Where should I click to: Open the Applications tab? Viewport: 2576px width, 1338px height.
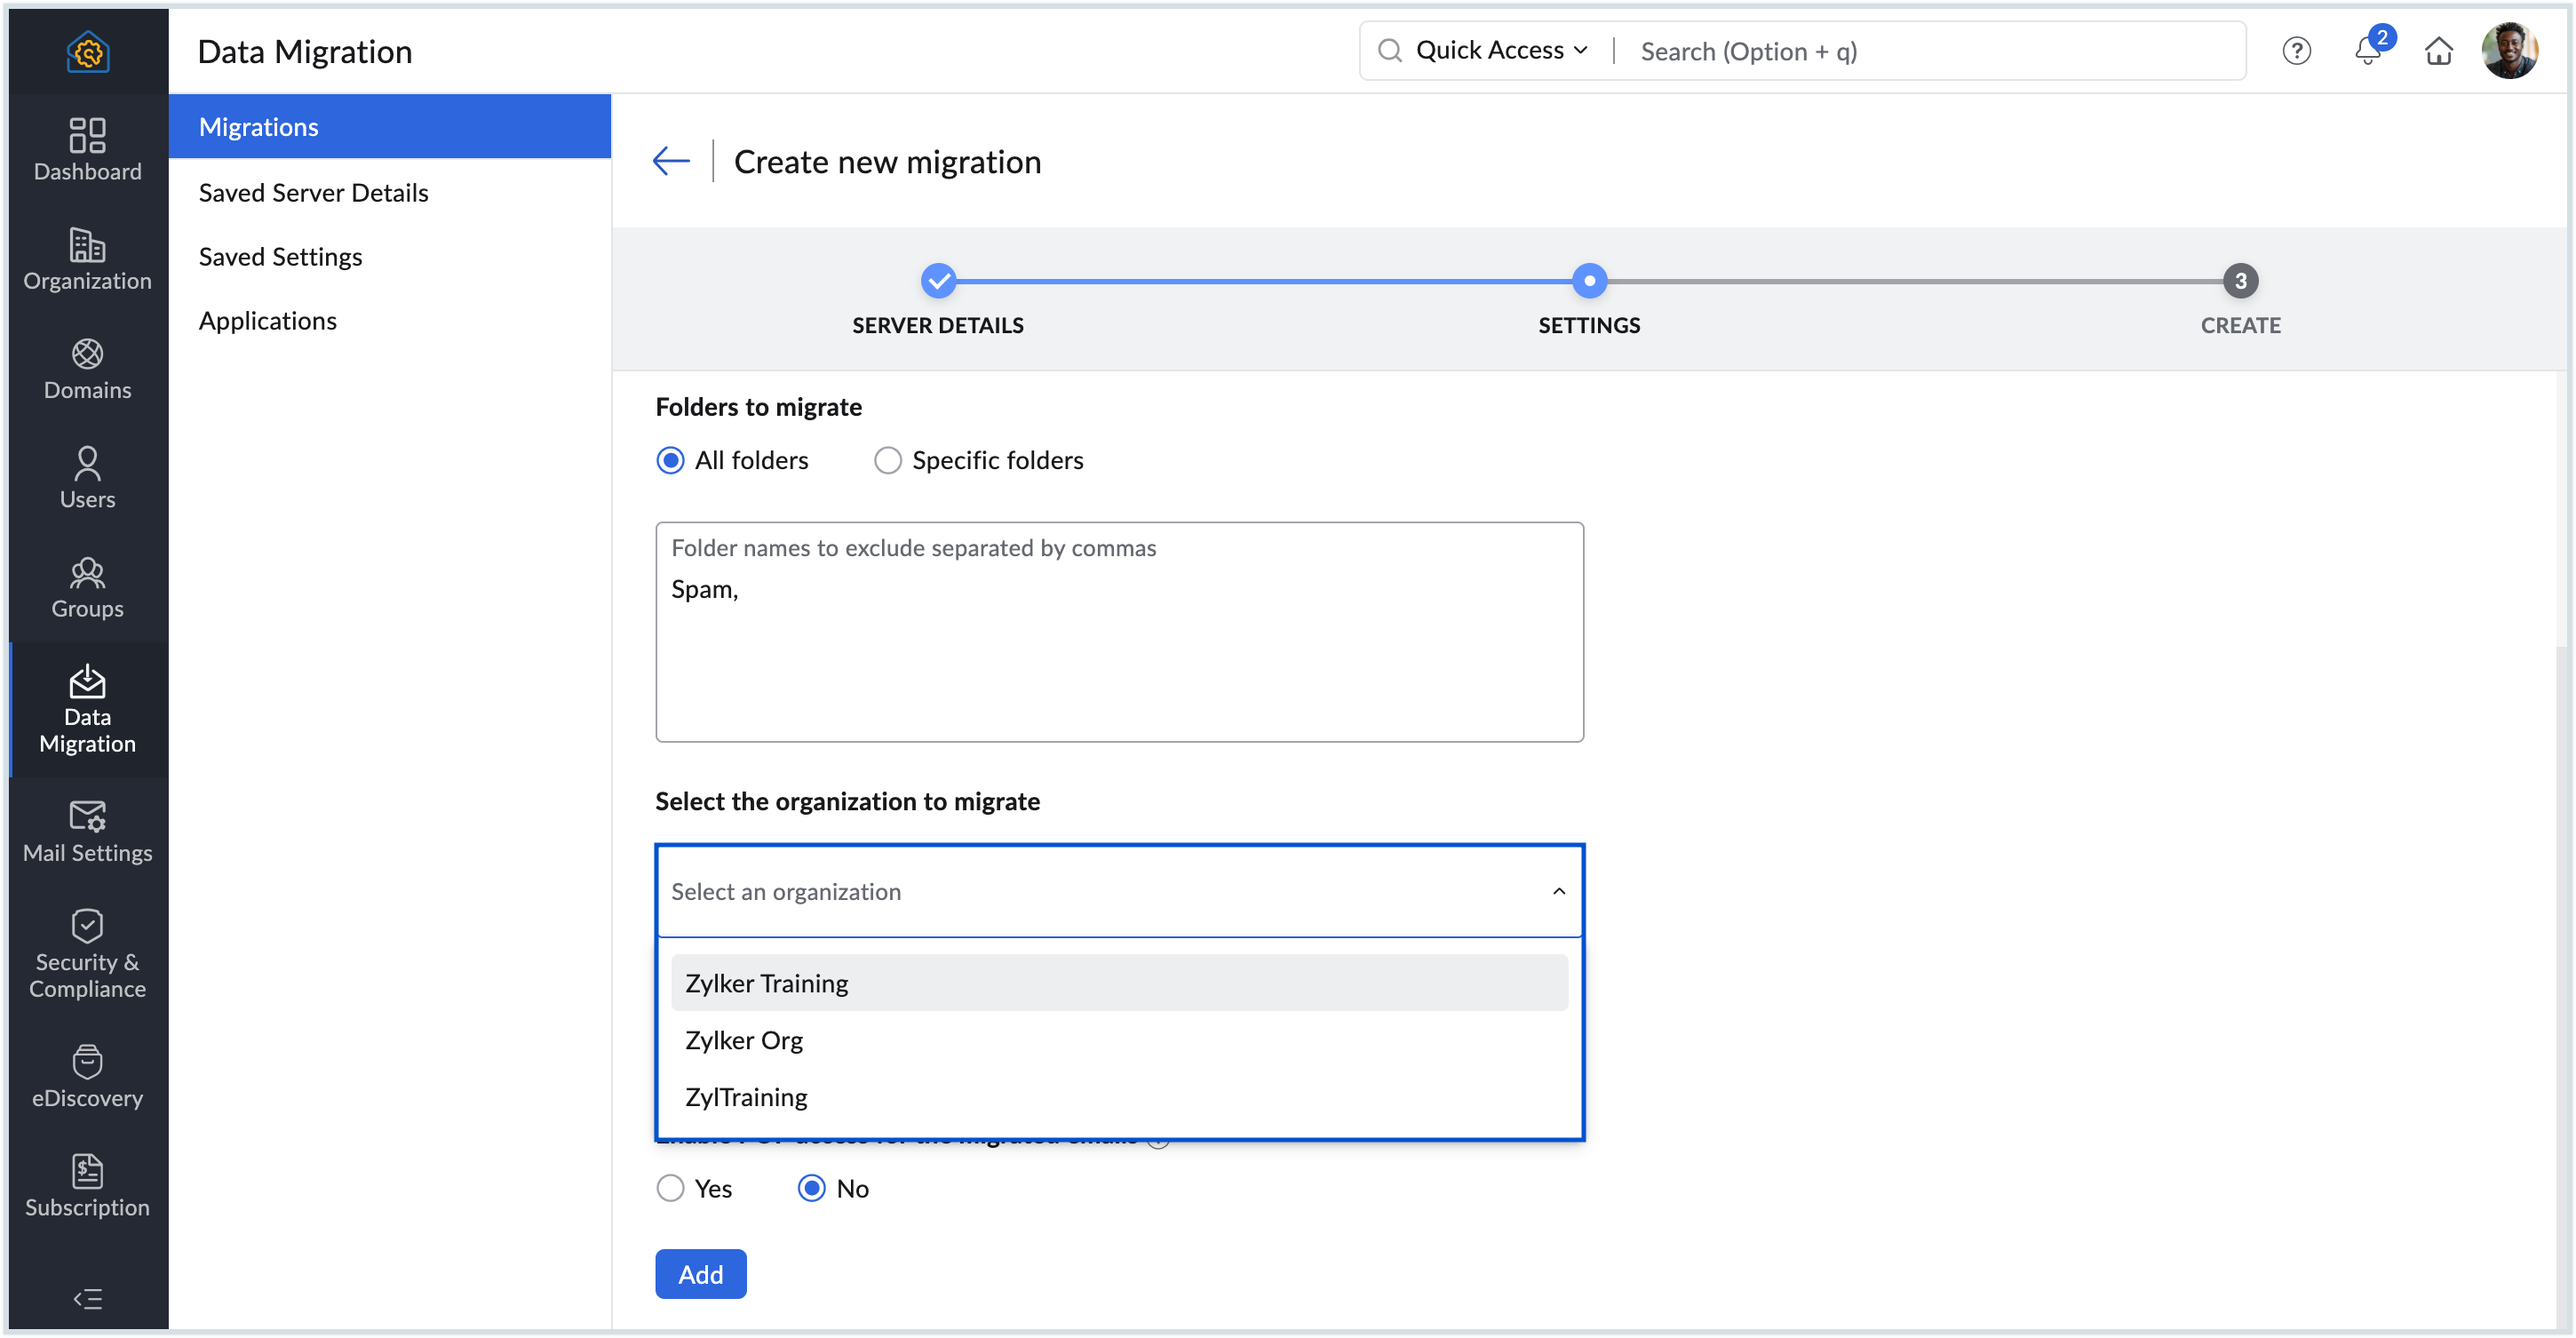268,320
